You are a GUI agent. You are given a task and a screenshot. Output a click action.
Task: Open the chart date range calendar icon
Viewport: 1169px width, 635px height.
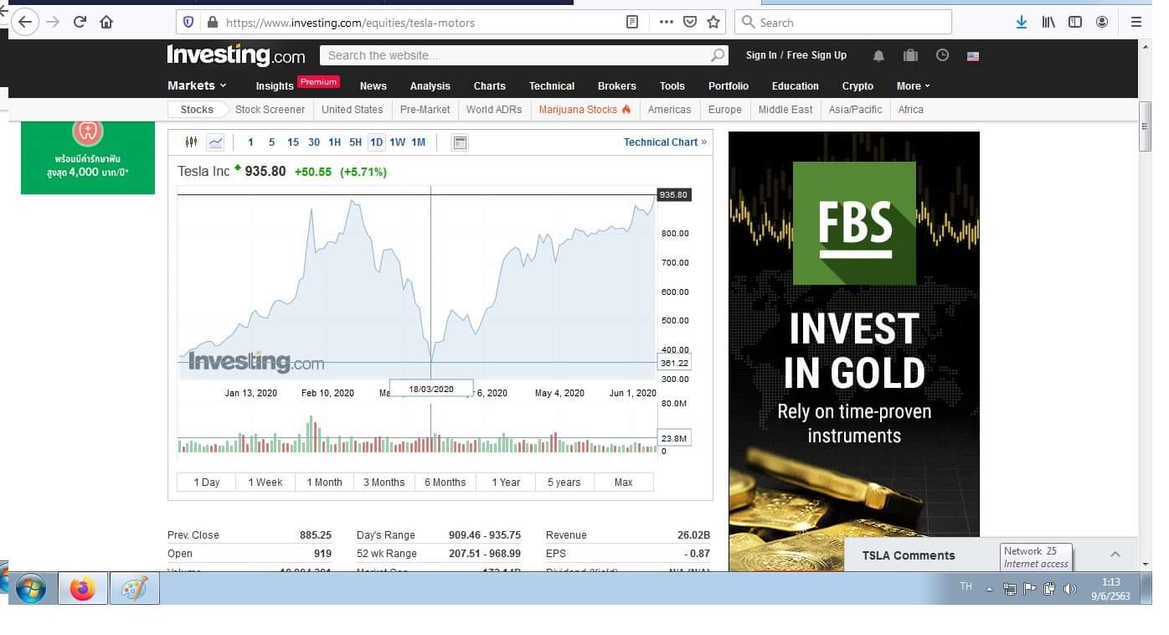click(x=460, y=142)
